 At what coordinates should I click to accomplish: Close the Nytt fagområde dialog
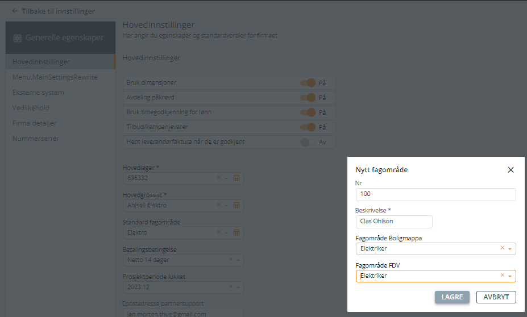click(x=511, y=170)
